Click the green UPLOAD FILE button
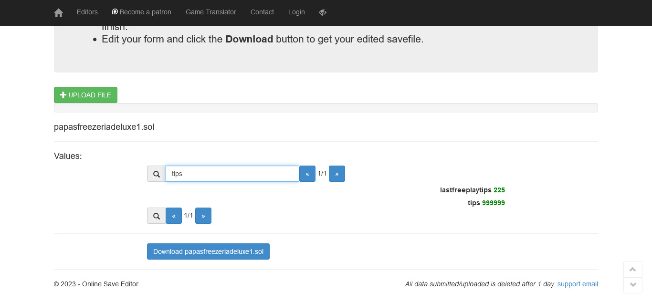The height and width of the screenshot is (303, 652). 85,95
